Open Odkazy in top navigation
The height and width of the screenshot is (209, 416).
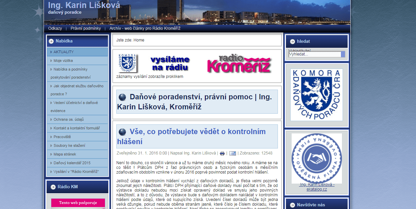pos(55,28)
